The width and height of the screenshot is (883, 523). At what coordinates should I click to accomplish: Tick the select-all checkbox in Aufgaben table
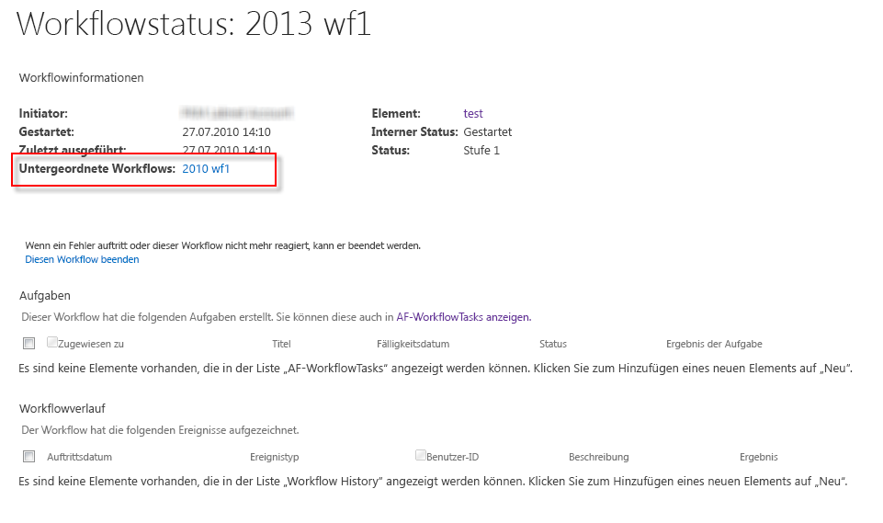pos(28,343)
